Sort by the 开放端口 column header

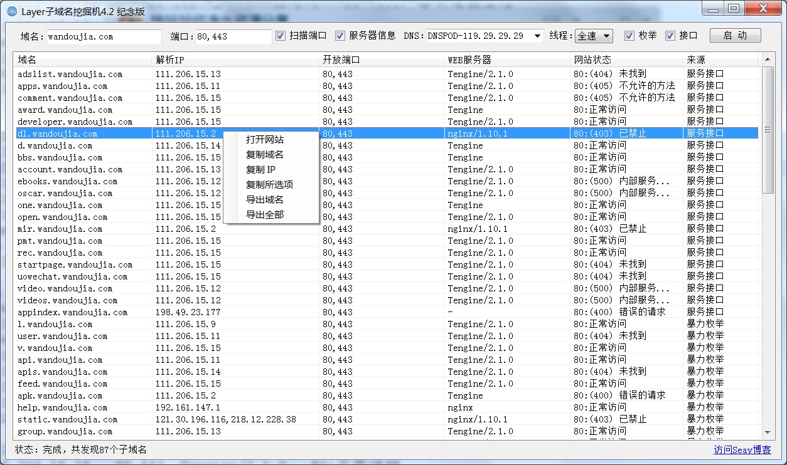point(382,60)
